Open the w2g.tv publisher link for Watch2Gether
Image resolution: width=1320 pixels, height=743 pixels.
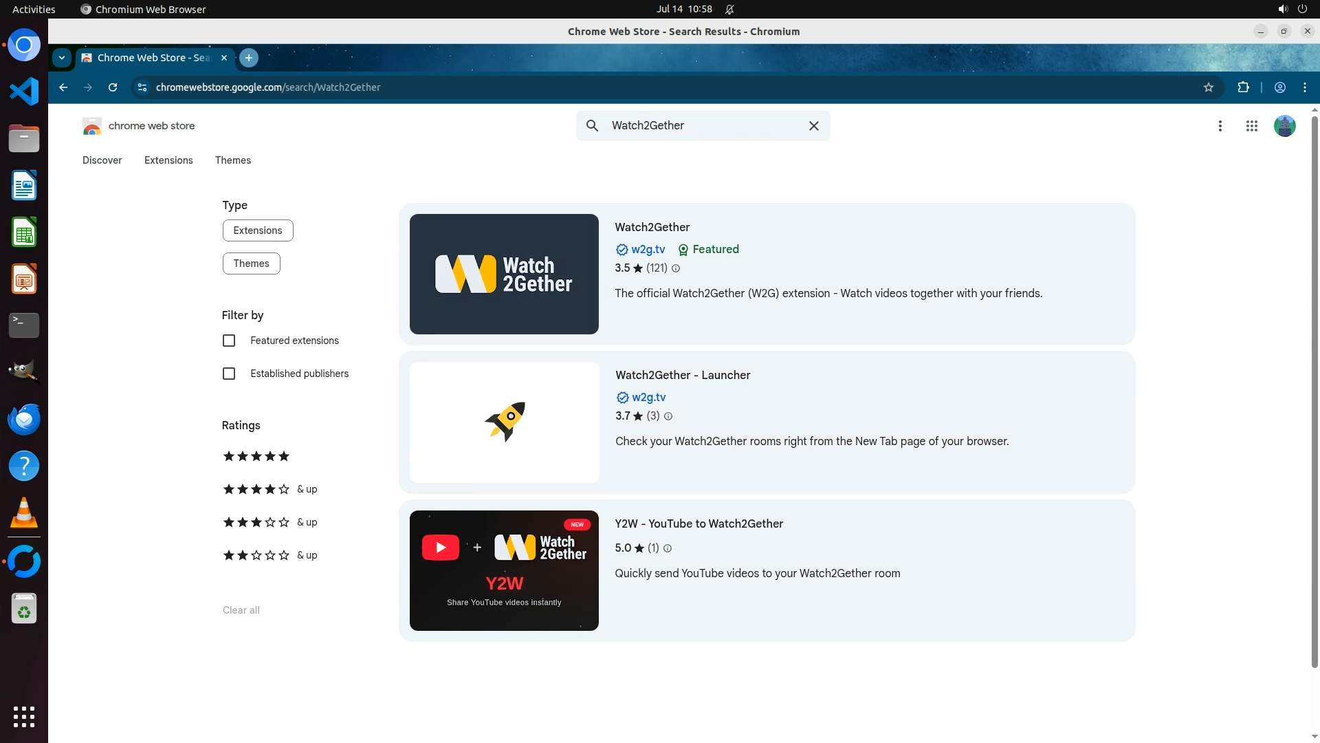648,250
